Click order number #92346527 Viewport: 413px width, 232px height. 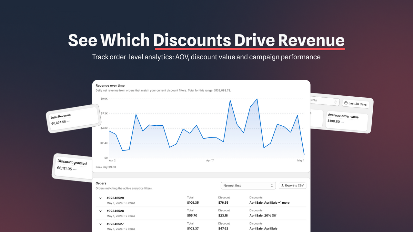click(x=115, y=224)
